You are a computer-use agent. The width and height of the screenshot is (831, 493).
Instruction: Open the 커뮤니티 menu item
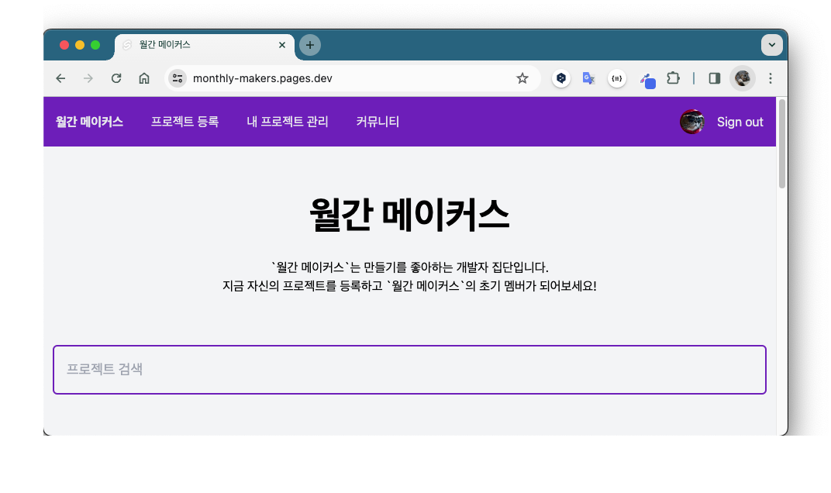point(378,122)
